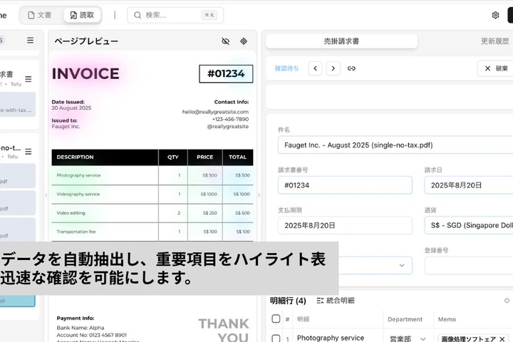Select the highlighted teal file at sidebar bottom
Screen dimensions: 513x342
17,301
